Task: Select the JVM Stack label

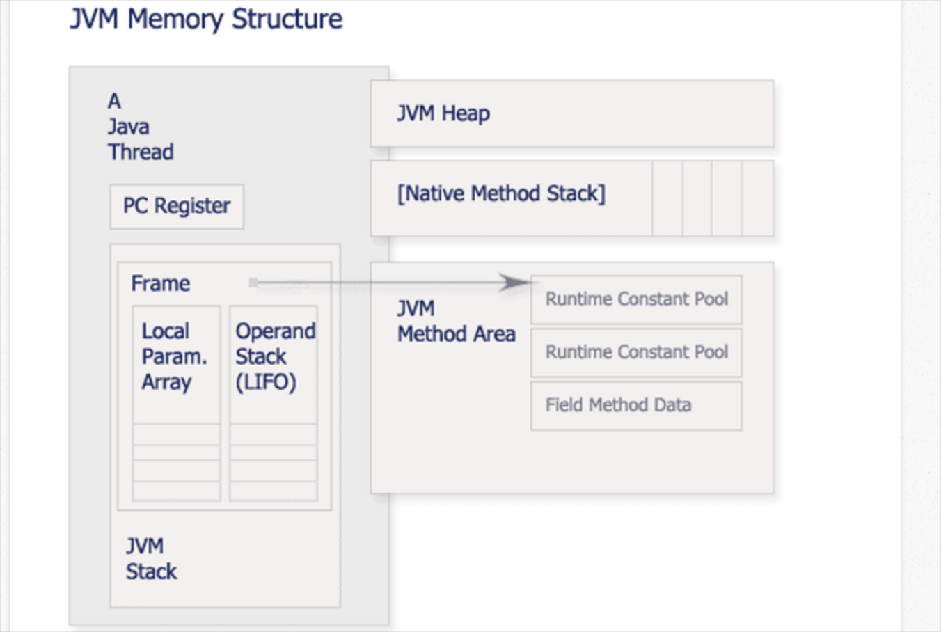Action: [151, 559]
